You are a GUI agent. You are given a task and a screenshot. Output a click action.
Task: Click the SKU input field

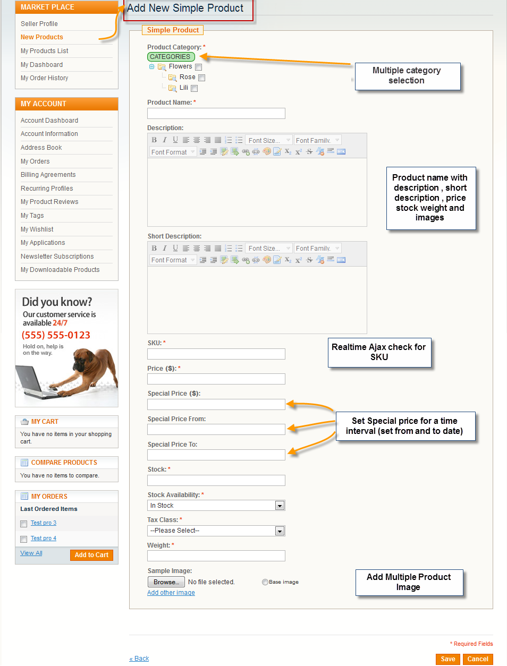[216, 354]
